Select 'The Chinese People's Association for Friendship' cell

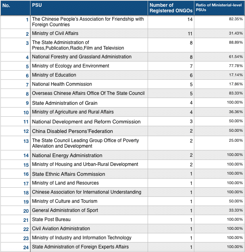[x=89, y=22]
